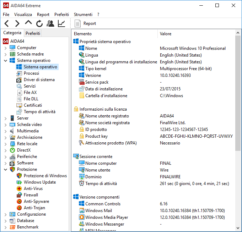Click the AIDA64 root tree icon
242x232 pixels.
point(6,41)
